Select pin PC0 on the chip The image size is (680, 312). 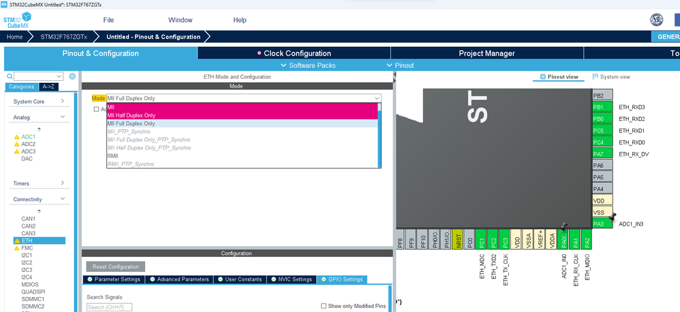pyautogui.click(x=469, y=239)
